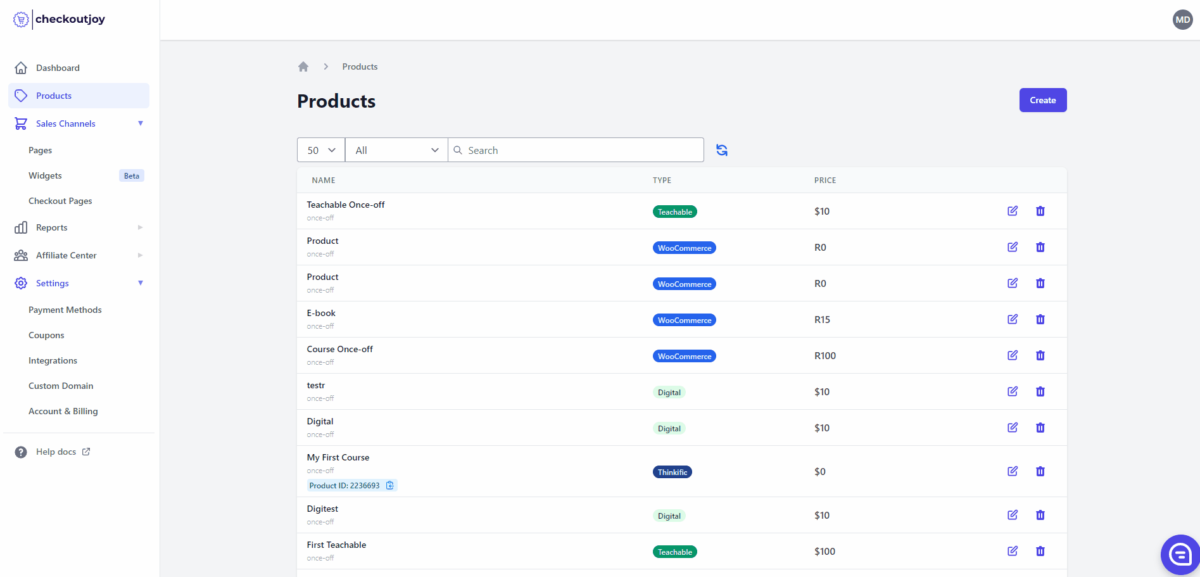
Task: Select Dashboard in the sidebar
Action: point(58,68)
